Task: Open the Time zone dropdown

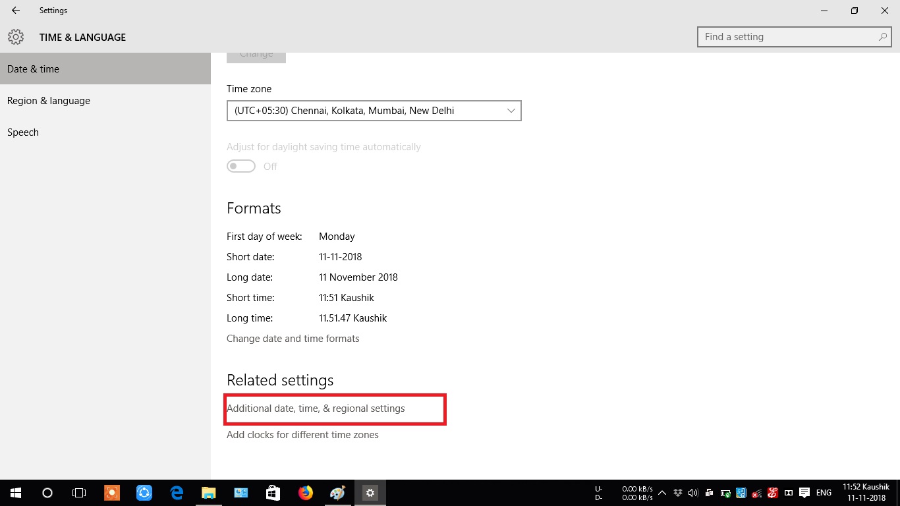Action: (x=374, y=111)
